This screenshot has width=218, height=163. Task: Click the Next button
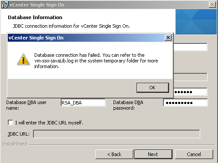(153, 154)
